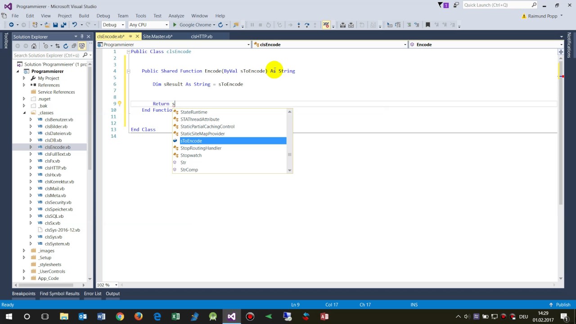Image resolution: width=576 pixels, height=324 pixels.
Task: Toggle Show All Files in Solution Explorer toolbar
Action: pyautogui.click(x=82, y=46)
